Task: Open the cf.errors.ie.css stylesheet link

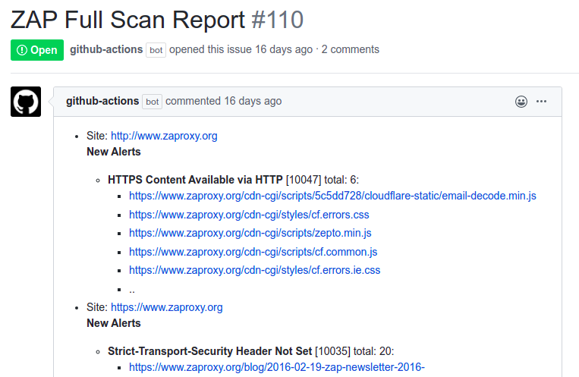Action: pos(254,269)
